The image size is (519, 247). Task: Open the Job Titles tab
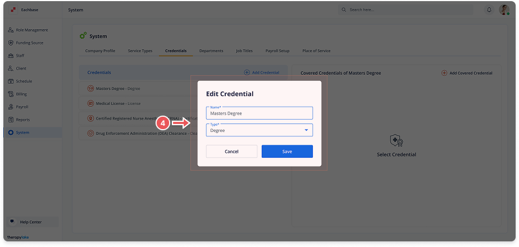[x=244, y=51]
